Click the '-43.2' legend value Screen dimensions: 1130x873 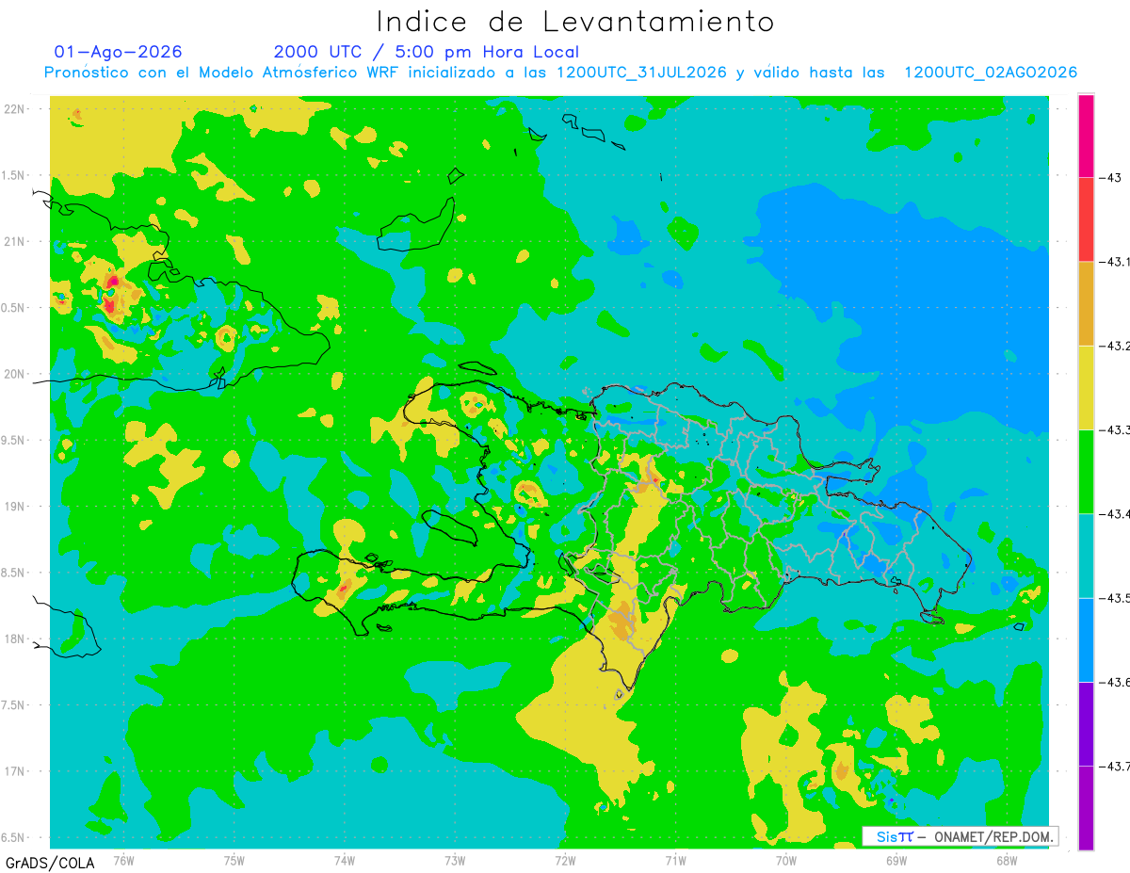[1115, 346]
